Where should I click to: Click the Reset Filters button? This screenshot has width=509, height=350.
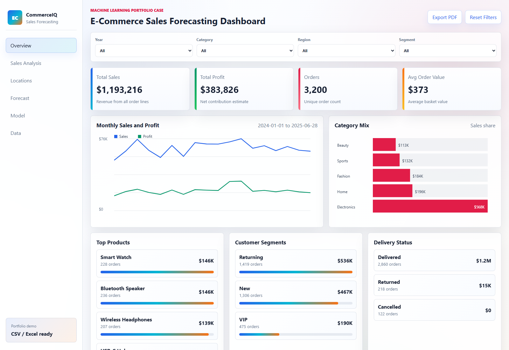(483, 17)
